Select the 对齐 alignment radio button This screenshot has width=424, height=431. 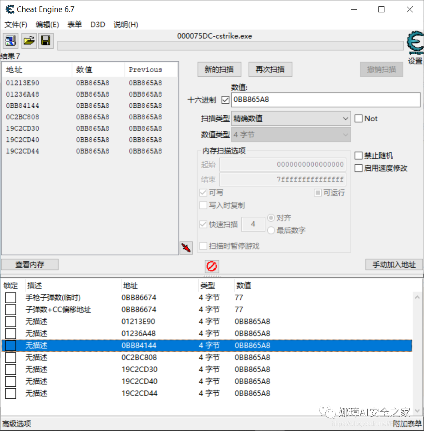coord(271,218)
